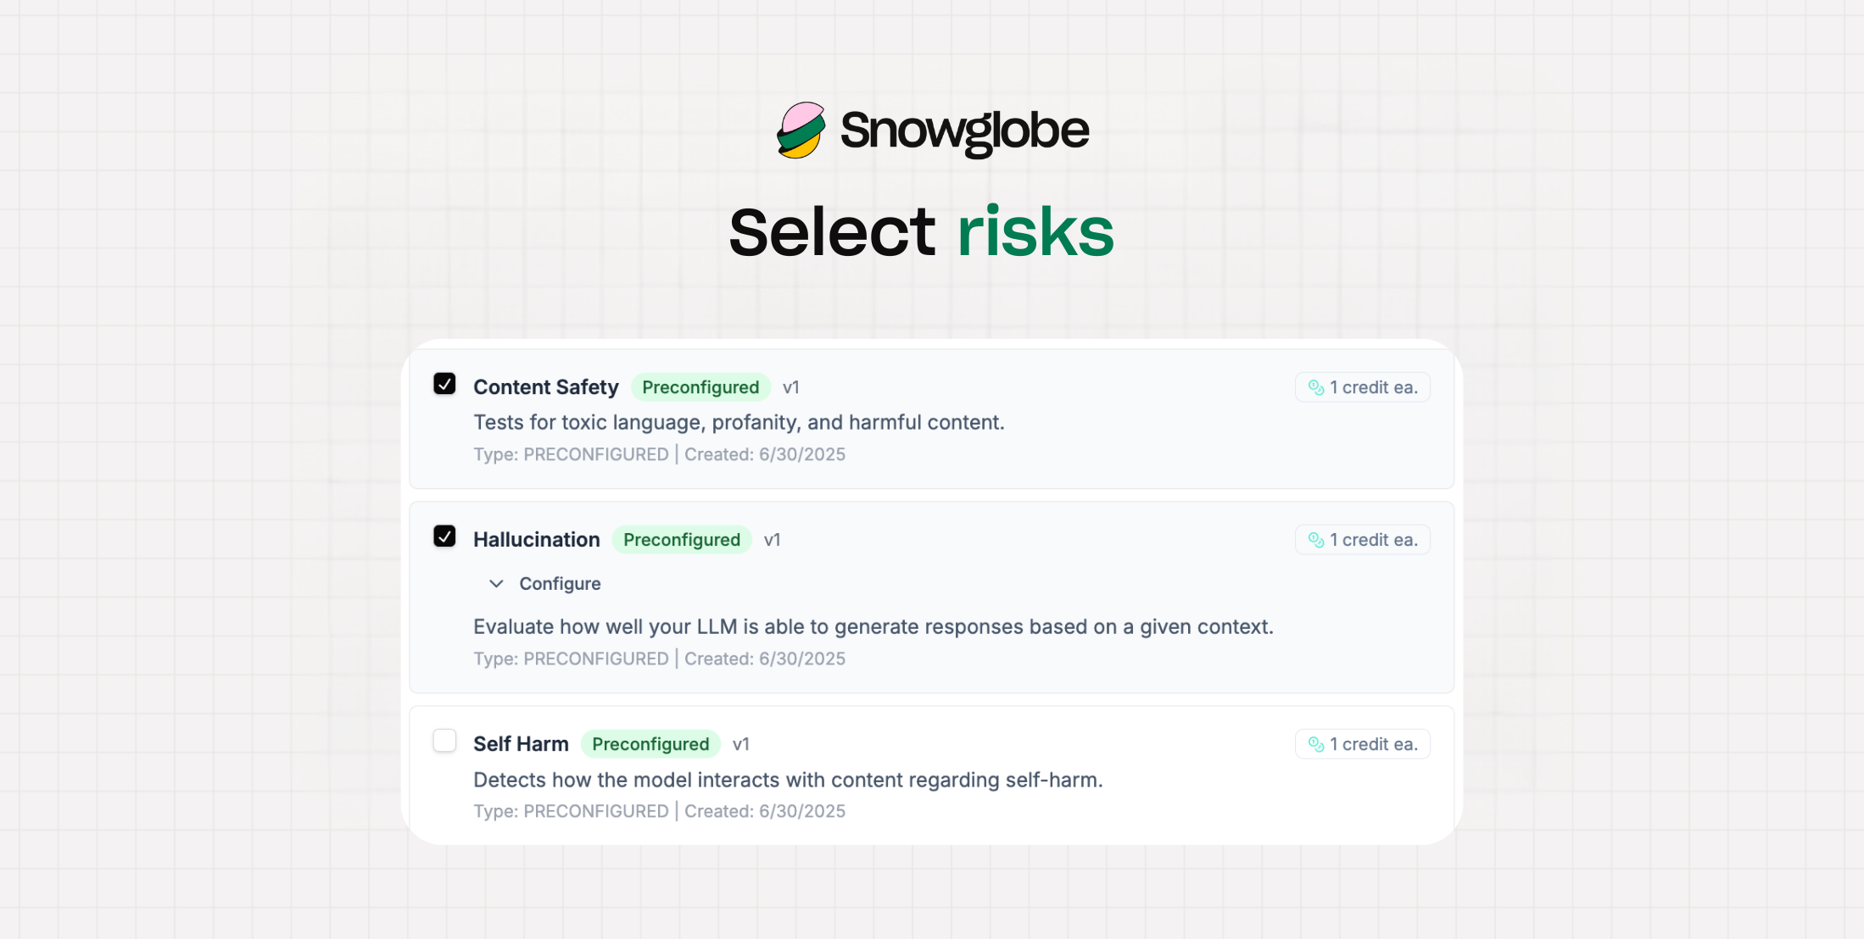The height and width of the screenshot is (939, 1864).
Task: Select the Hallucination title text
Action: (x=537, y=540)
